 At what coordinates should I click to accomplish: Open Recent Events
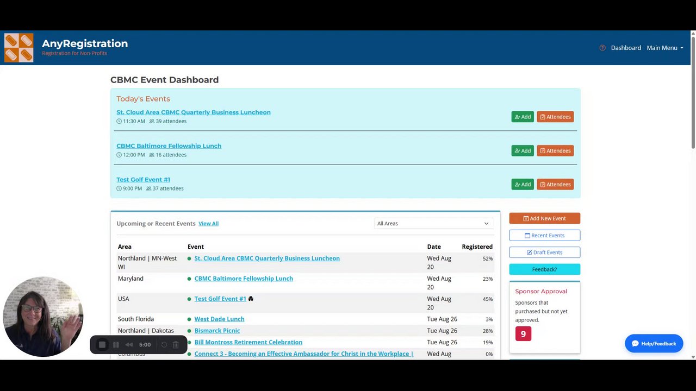coord(544,235)
